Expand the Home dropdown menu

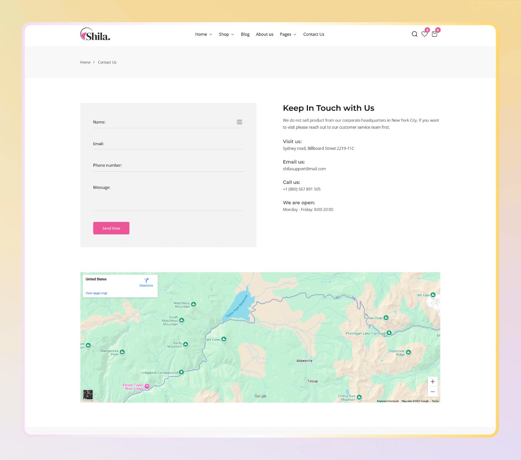(x=204, y=34)
